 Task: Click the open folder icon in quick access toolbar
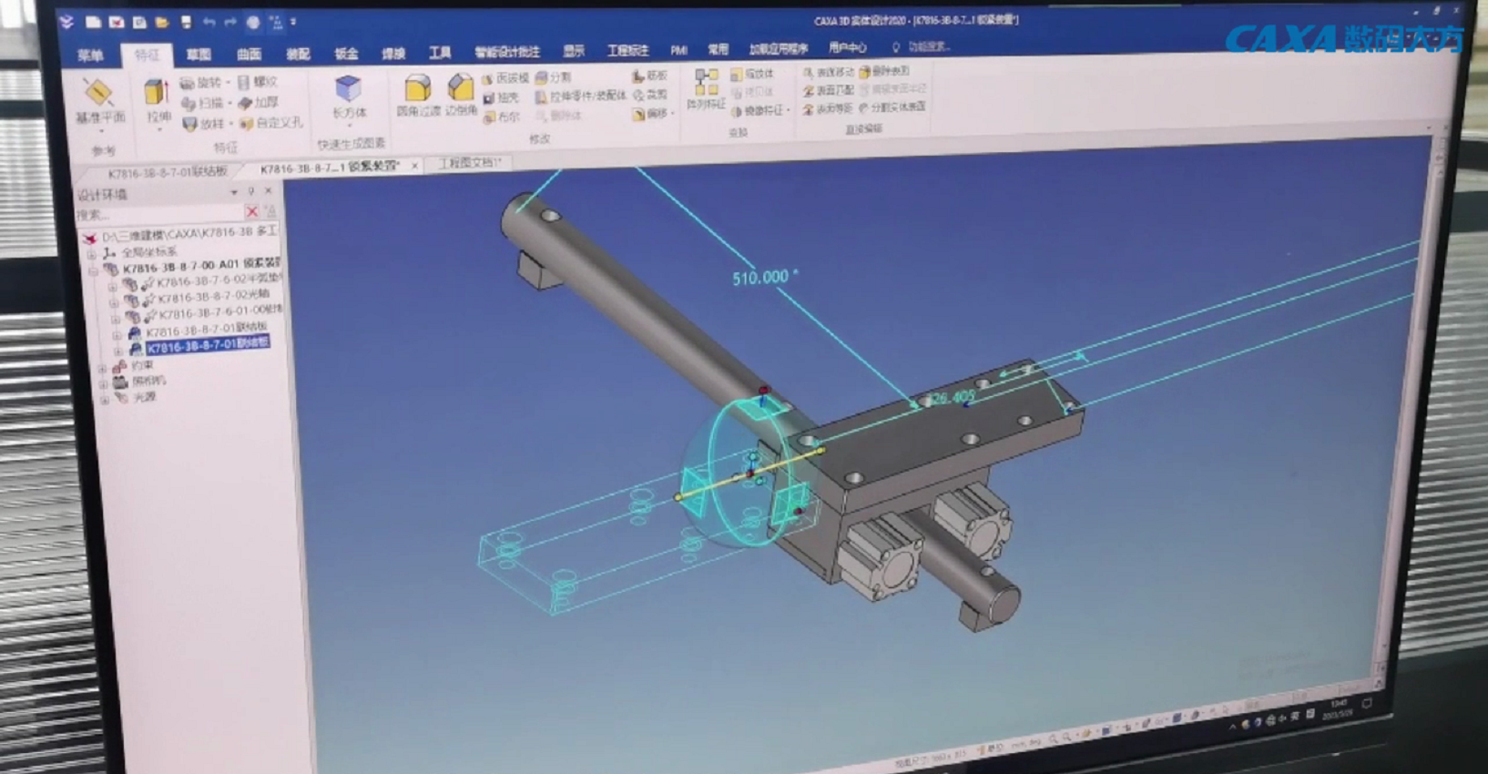(x=161, y=22)
